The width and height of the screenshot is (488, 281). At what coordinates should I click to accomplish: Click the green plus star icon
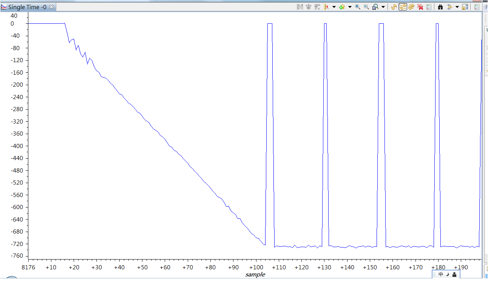(342, 7)
